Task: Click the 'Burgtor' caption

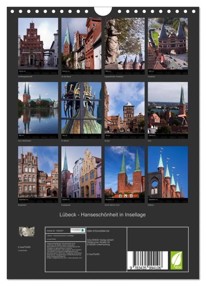Action: (x=107, y=141)
